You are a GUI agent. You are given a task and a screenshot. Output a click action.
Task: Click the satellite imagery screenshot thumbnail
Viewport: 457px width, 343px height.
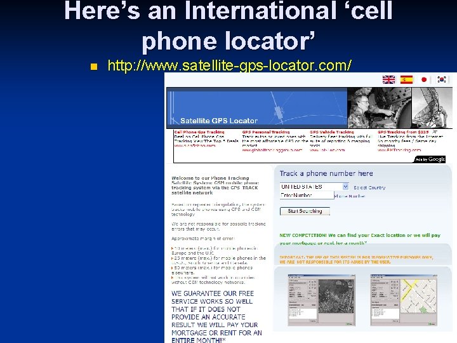coord(321,300)
